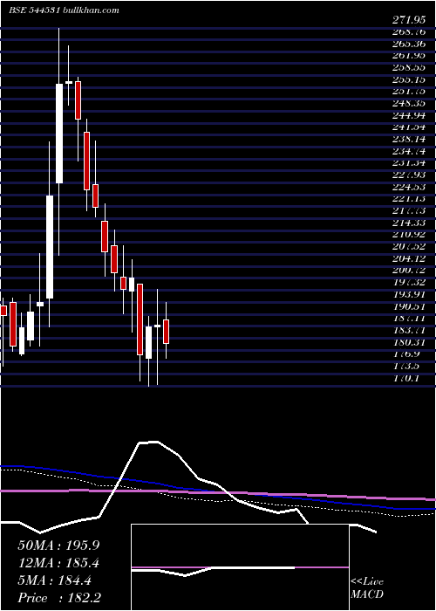Click the 193.91 price axis label
This screenshot has height=611, width=436.
coord(408,294)
